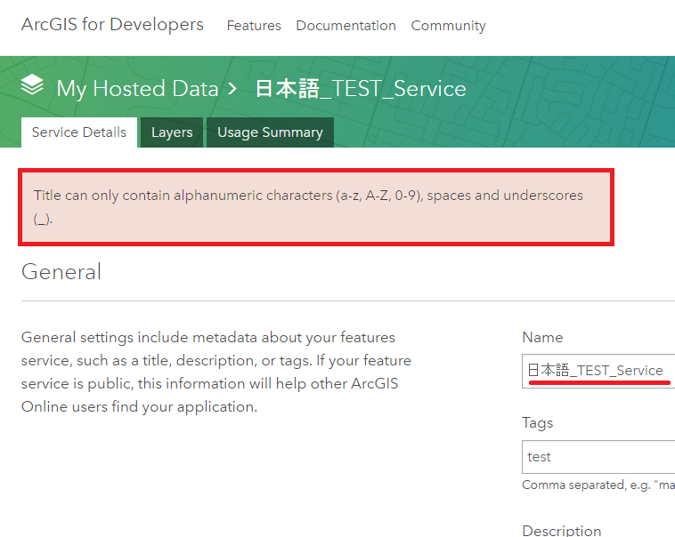Click the Name field label

coord(542,337)
